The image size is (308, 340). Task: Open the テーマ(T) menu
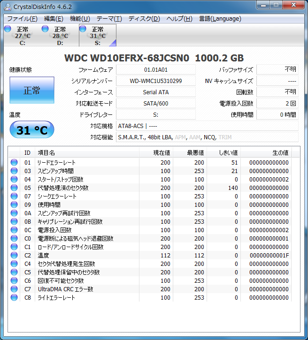click(x=109, y=19)
